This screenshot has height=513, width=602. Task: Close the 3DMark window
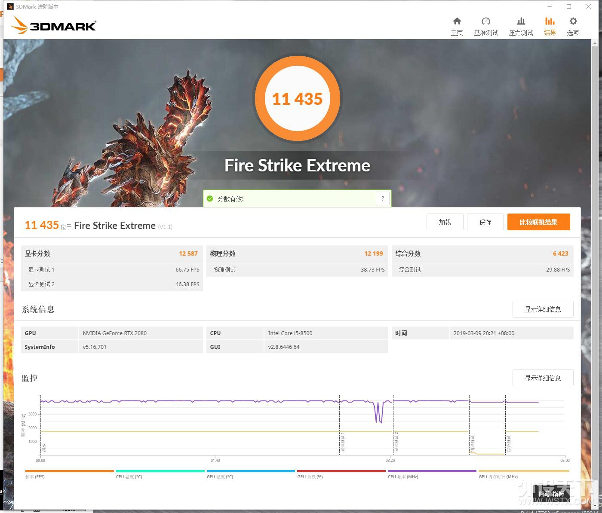point(589,6)
